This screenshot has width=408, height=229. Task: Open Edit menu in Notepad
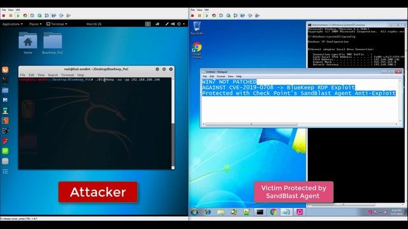click(212, 76)
